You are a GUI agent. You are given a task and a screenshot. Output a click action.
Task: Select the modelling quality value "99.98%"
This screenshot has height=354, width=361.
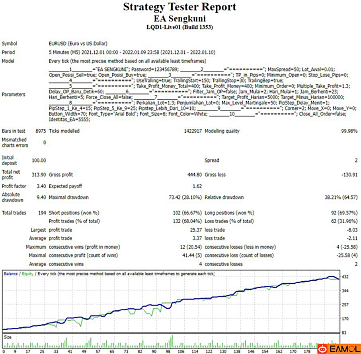(x=349, y=131)
